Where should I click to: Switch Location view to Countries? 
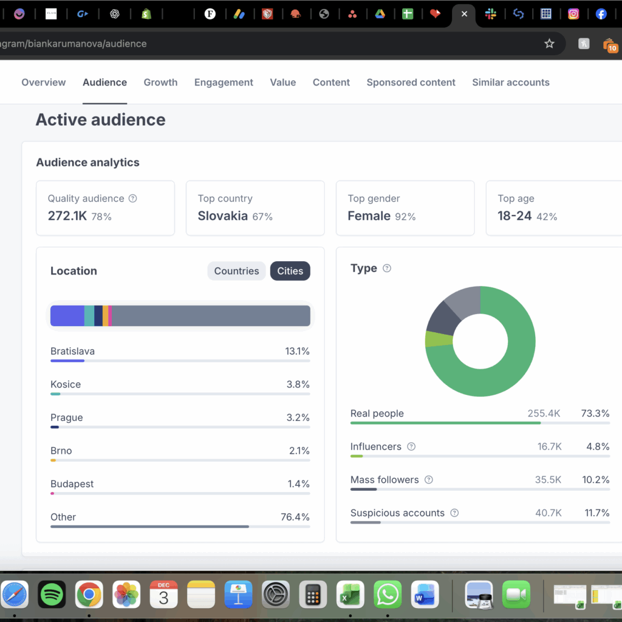[236, 271]
